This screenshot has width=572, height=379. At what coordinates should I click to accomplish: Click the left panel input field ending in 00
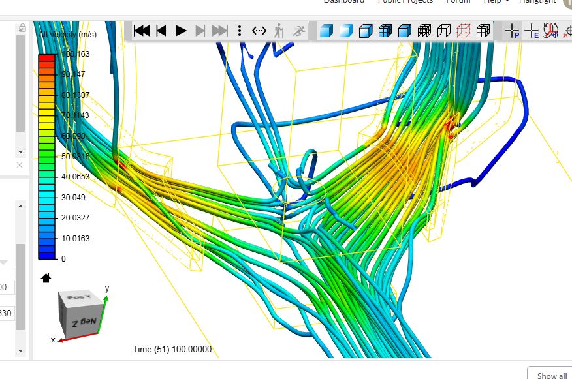tap(7, 287)
